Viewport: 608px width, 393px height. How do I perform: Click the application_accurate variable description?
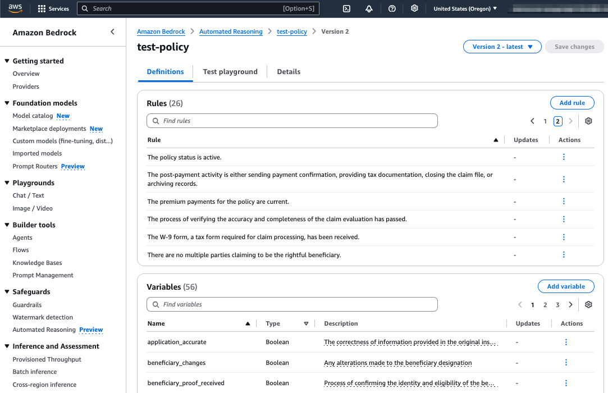point(410,342)
